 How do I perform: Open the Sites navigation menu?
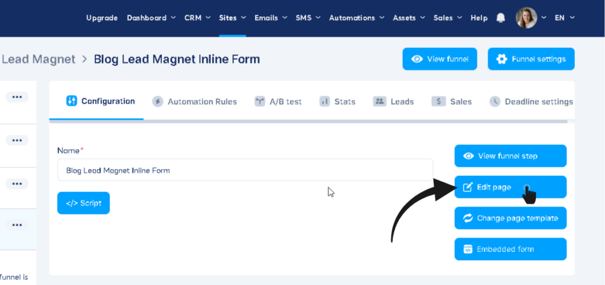[x=232, y=18]
